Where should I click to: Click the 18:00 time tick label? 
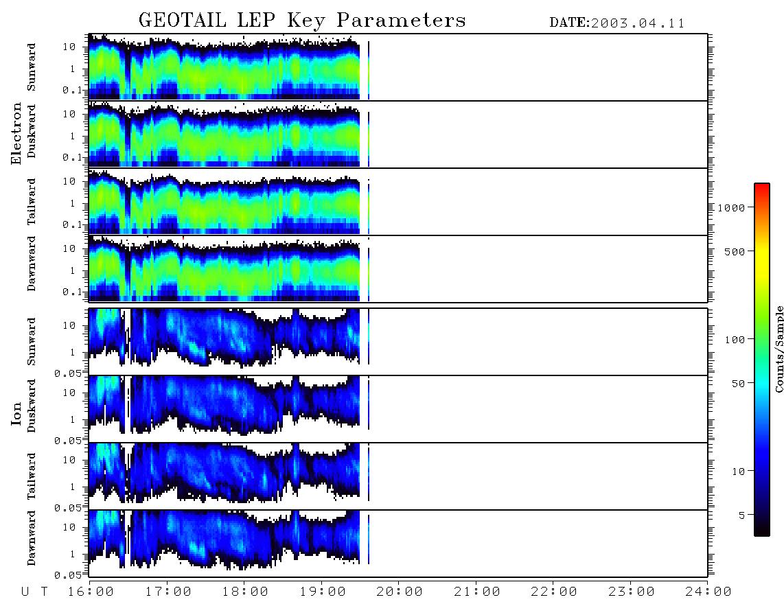245,592
